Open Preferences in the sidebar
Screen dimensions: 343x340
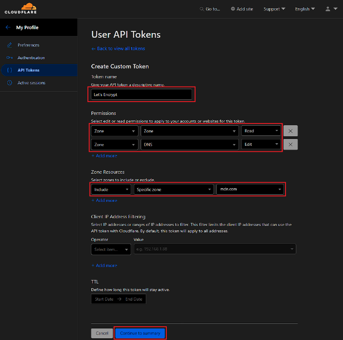click(28, 45)
